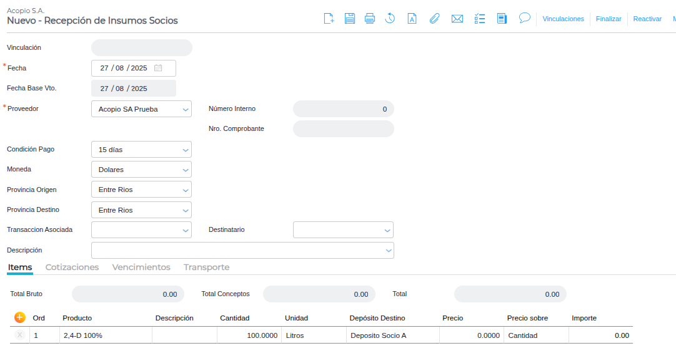Switch to the Cotizaciones tab
The width and height of the screenshot is (676, 361).
[x=72, y=267]
